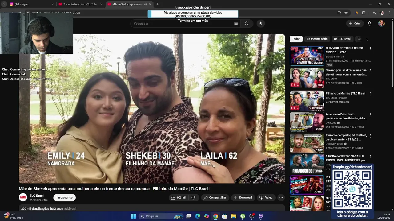Image resolution: width=394 pixels, height=221 pixels.
Task: Open the on-screen keyboard in search box
Action: [x=236, y=24]
